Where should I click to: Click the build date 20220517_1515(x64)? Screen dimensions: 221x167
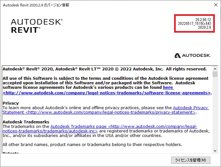(194, 24)
